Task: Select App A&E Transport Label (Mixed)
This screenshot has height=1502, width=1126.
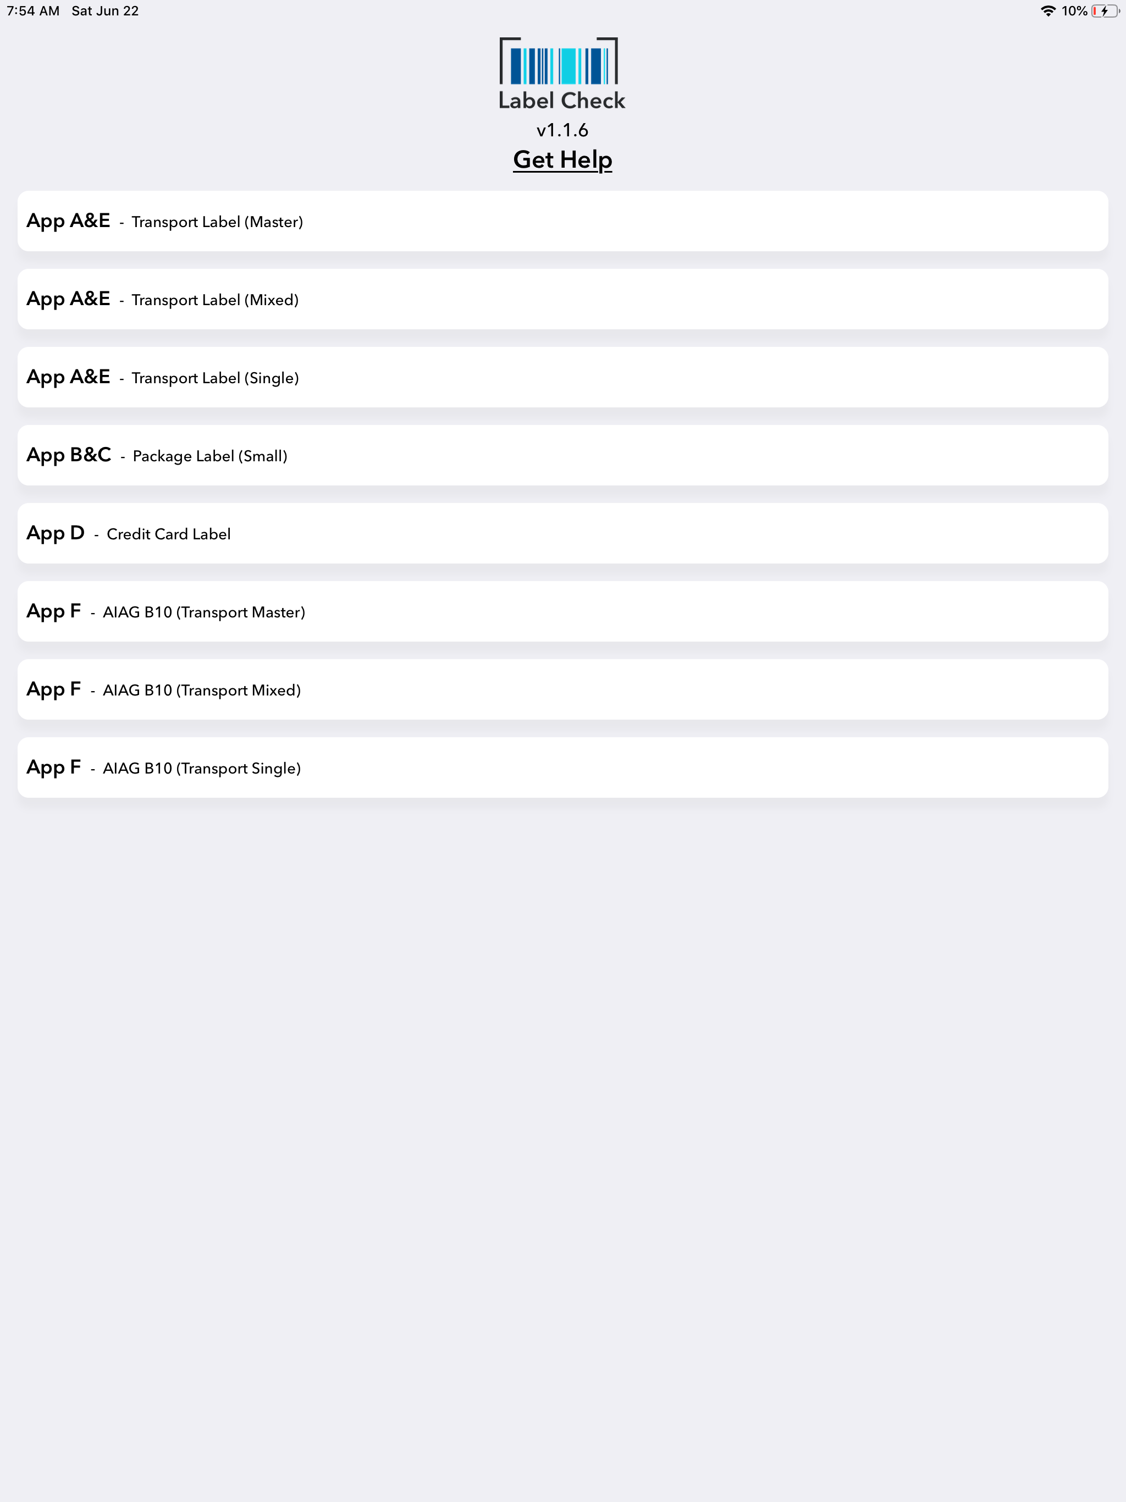Action: click(562, 299)
